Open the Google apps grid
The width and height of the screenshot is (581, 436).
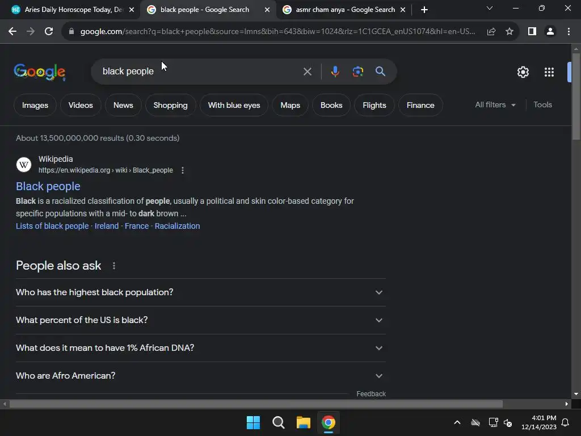(549, 72)
